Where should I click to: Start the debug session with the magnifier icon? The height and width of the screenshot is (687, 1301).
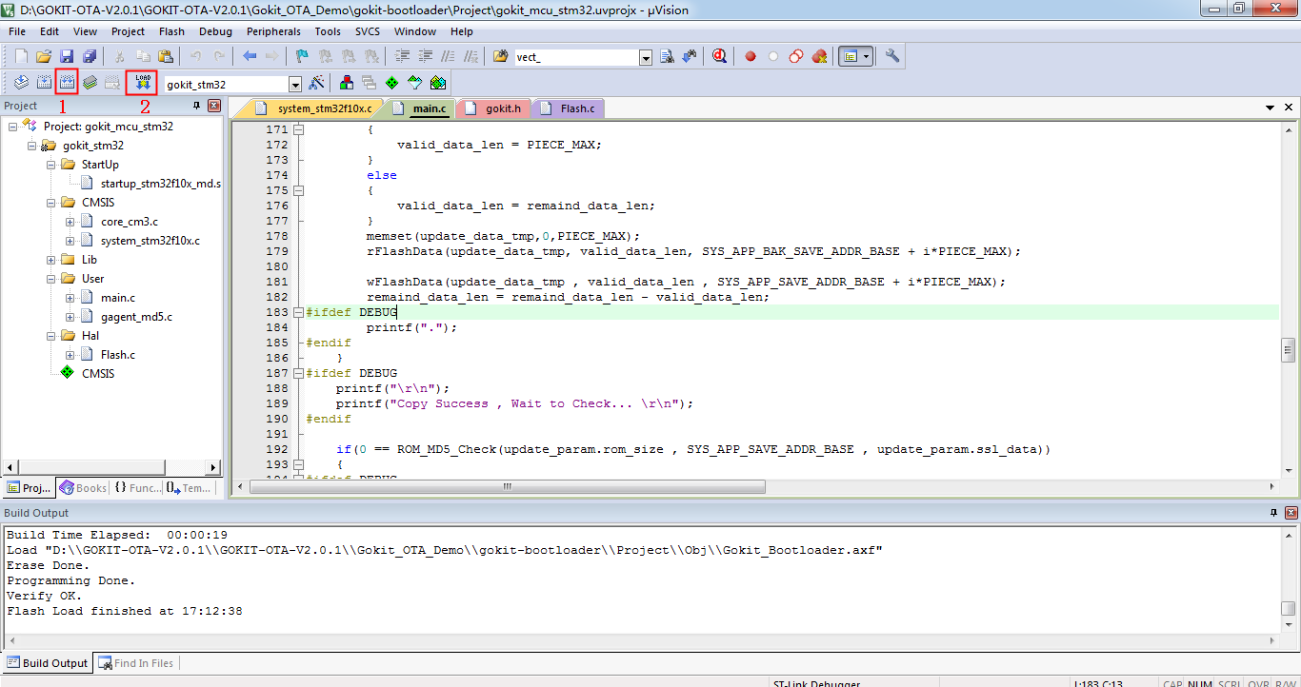click(x=720, y=56)
